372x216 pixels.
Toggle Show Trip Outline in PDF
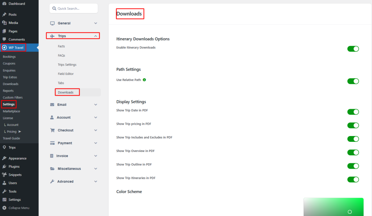coord(353,166)
